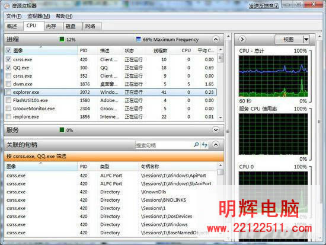Click the handle list scrollbar thumb
Screen dimensions: 326x245
[220, 172]
